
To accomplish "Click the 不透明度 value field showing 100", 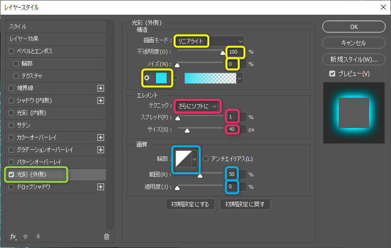I will coord(237,52).
